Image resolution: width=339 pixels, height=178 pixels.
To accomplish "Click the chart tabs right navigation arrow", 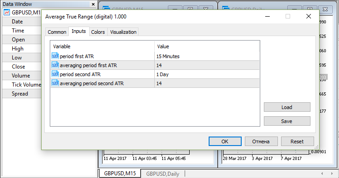I will tap(332, 173).
